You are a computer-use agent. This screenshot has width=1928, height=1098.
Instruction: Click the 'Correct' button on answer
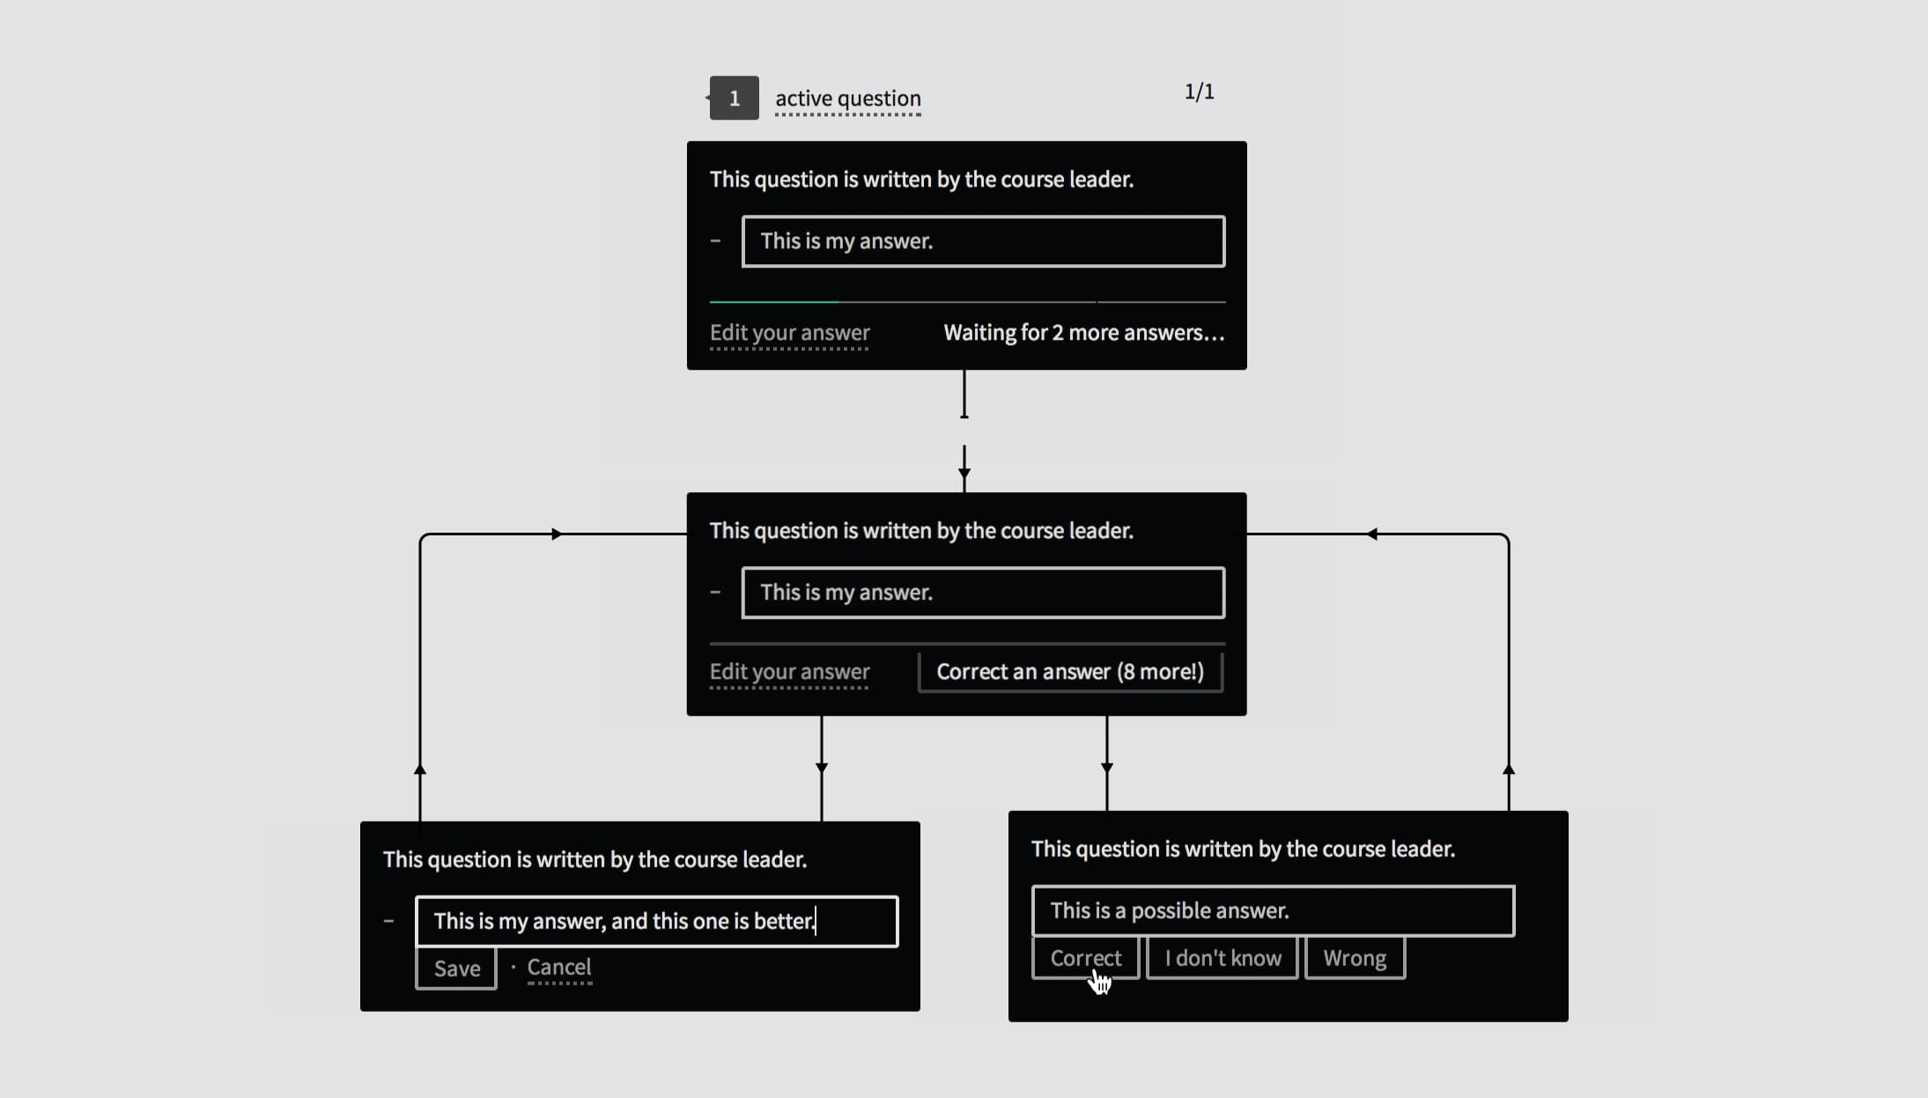tap(1086, 958)
